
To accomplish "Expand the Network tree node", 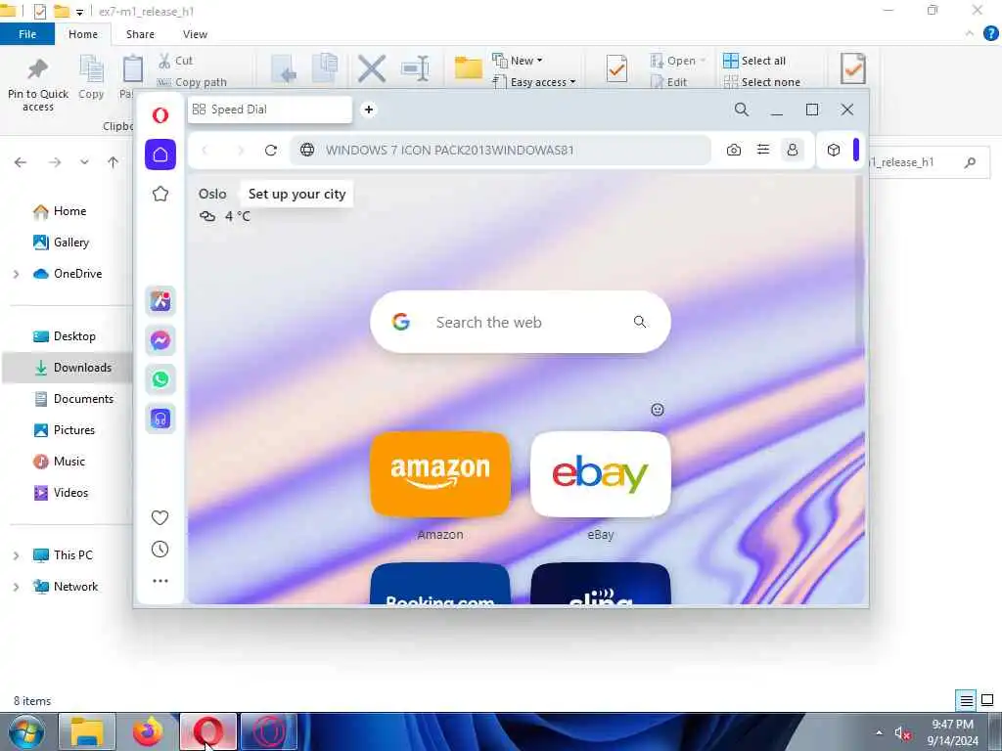I will click(16, 587).
